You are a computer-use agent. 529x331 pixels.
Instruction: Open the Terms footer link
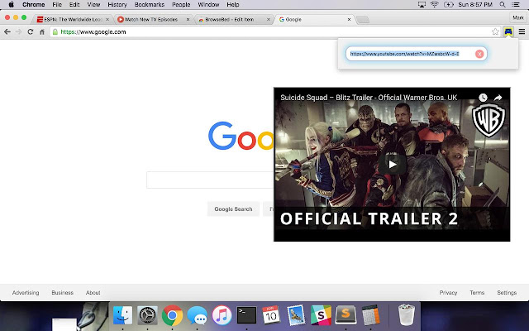(x=477, y=292)
